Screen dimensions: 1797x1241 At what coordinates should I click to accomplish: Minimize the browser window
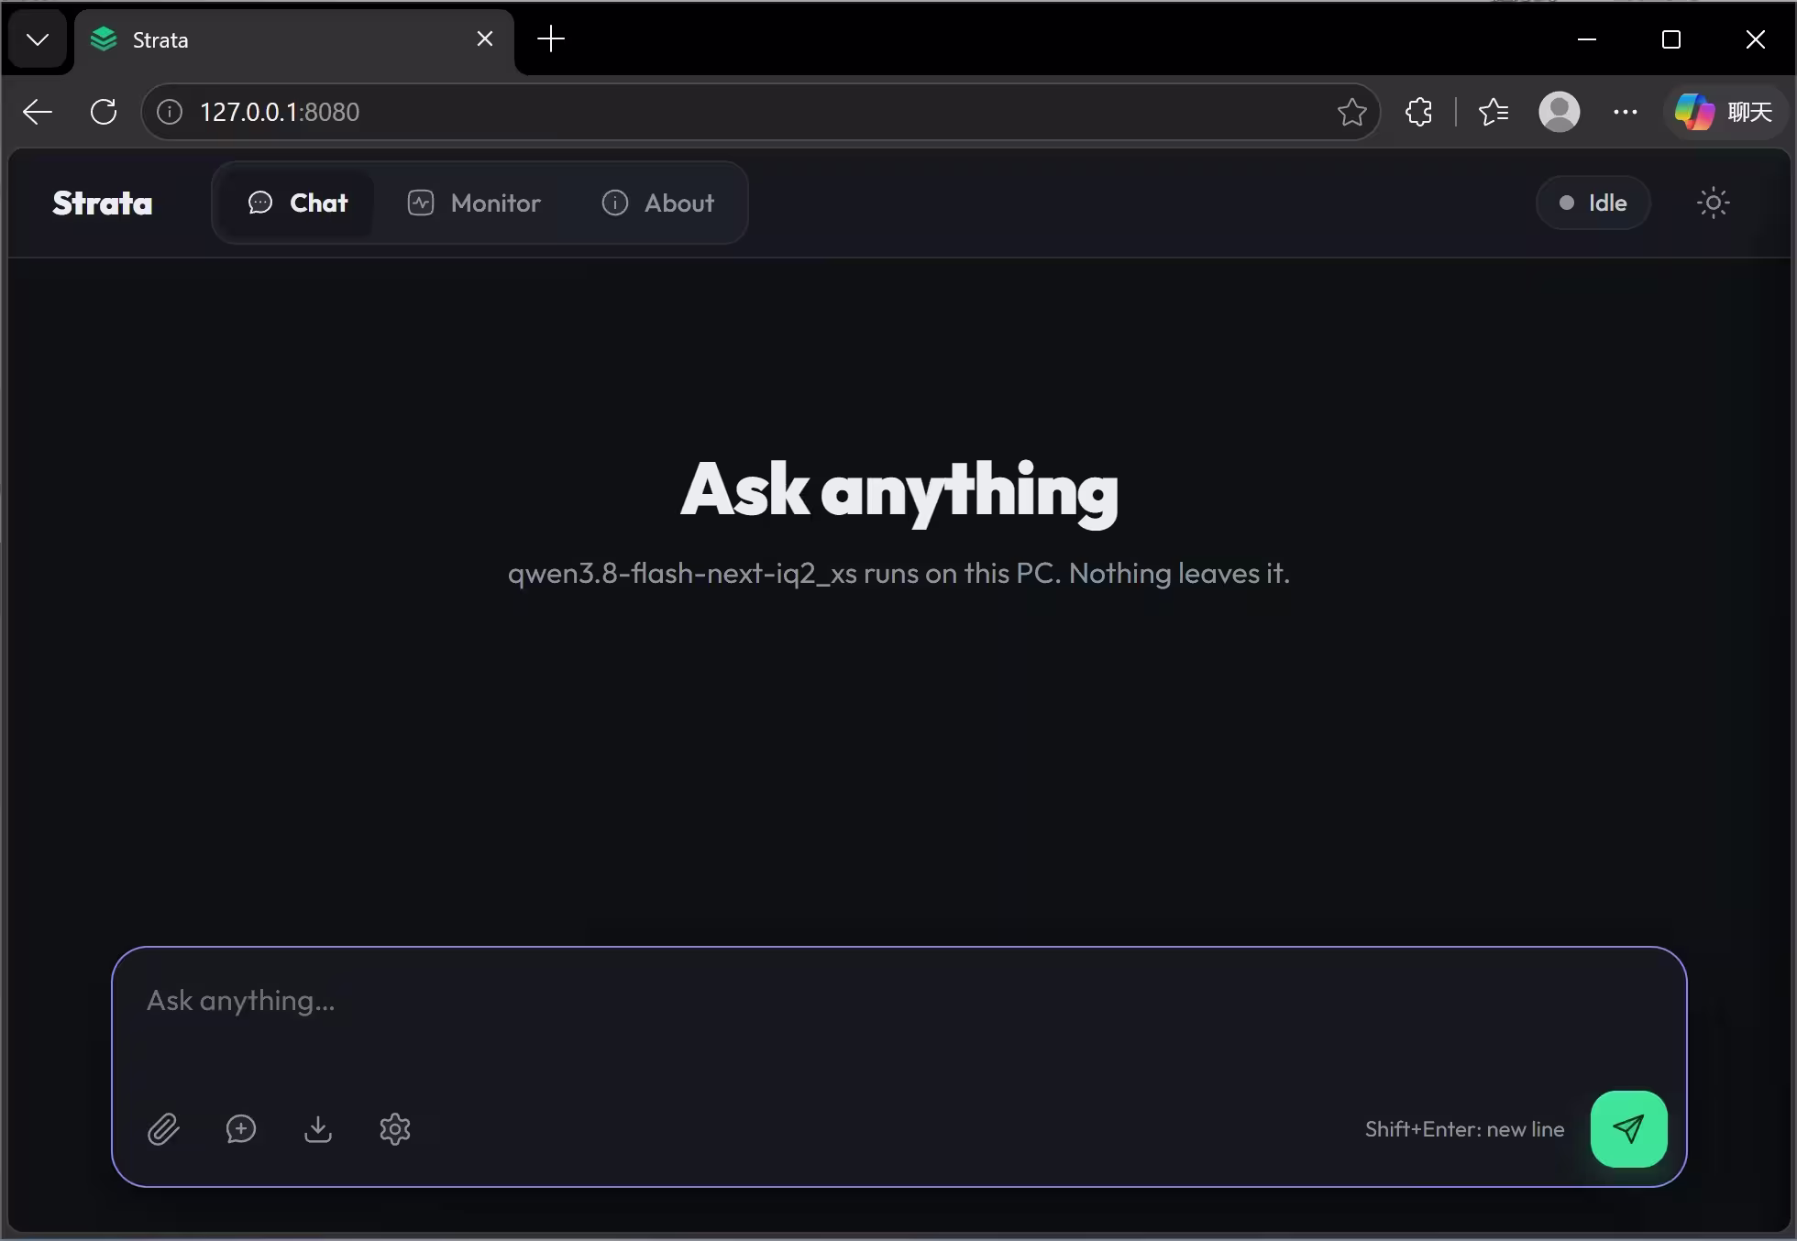click(x=1587, y=39)
